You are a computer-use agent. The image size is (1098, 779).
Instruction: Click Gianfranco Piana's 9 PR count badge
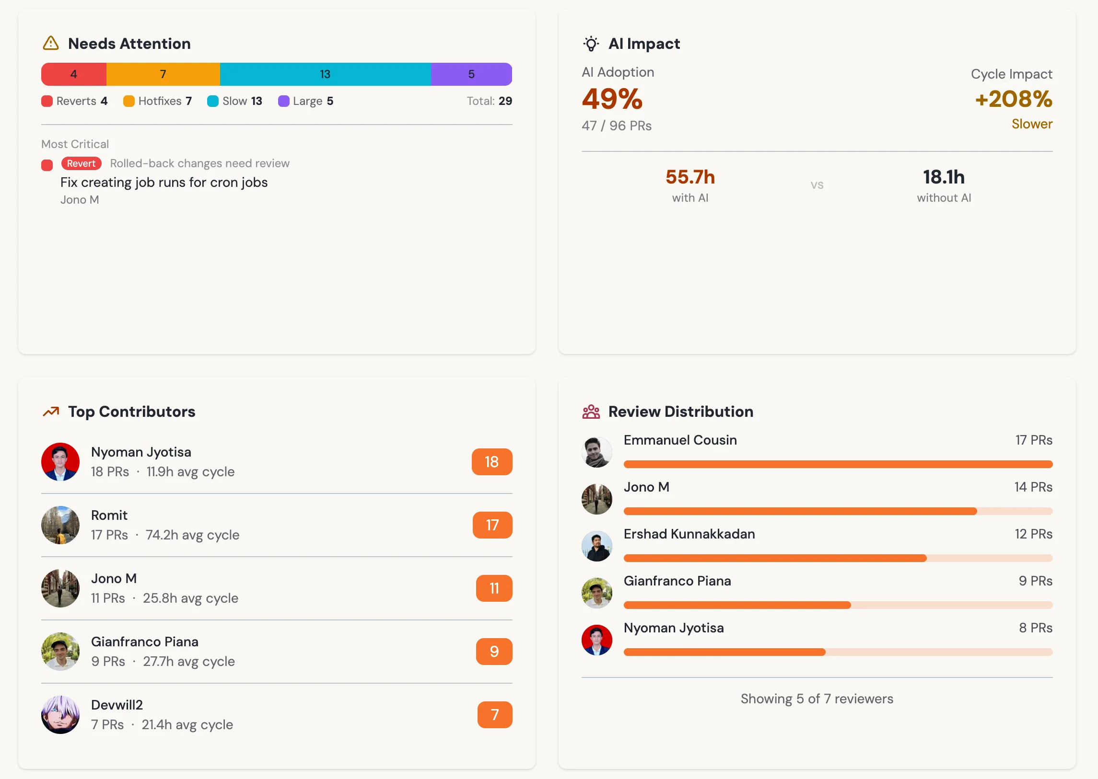494,651
